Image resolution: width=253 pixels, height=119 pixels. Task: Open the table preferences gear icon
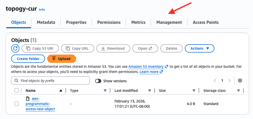tap(240, 80)
